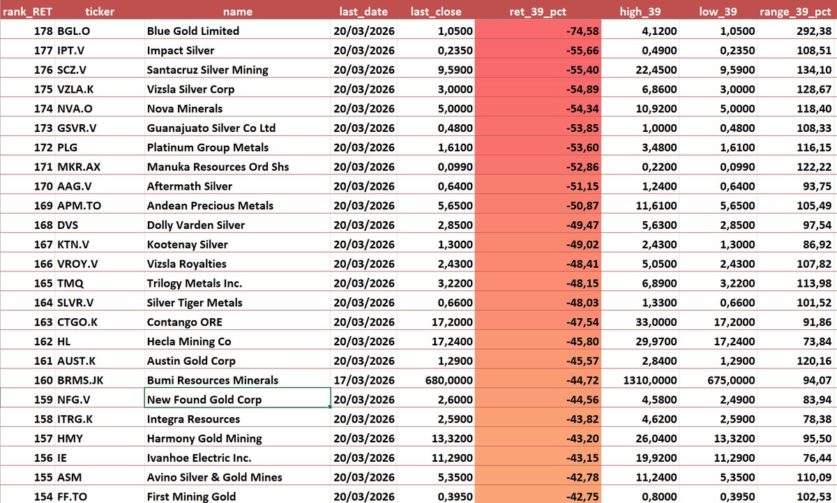Image resolution: width=837 pixels, height=503 pixels.
Task: Click the Avino Silver & Gold Mines cell
Action: [237, 477]
